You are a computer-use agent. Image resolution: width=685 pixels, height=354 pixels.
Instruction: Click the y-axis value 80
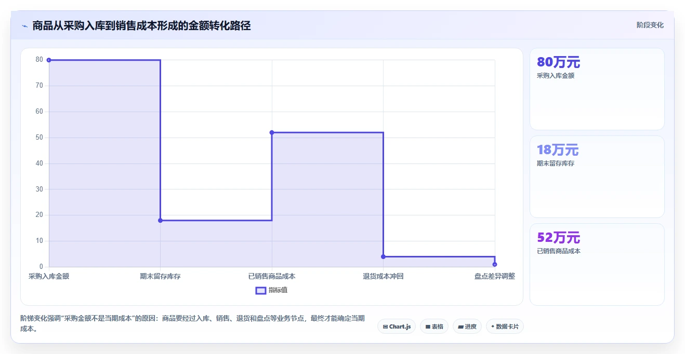point(39,60)
